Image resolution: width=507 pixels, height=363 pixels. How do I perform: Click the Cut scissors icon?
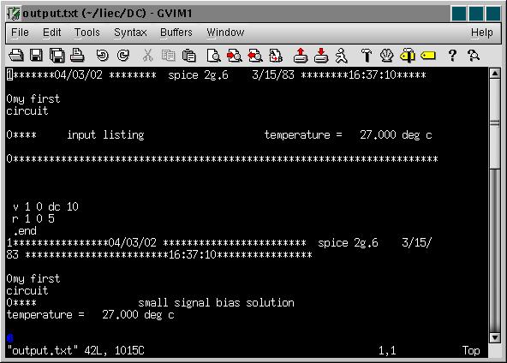coord(148,56)
